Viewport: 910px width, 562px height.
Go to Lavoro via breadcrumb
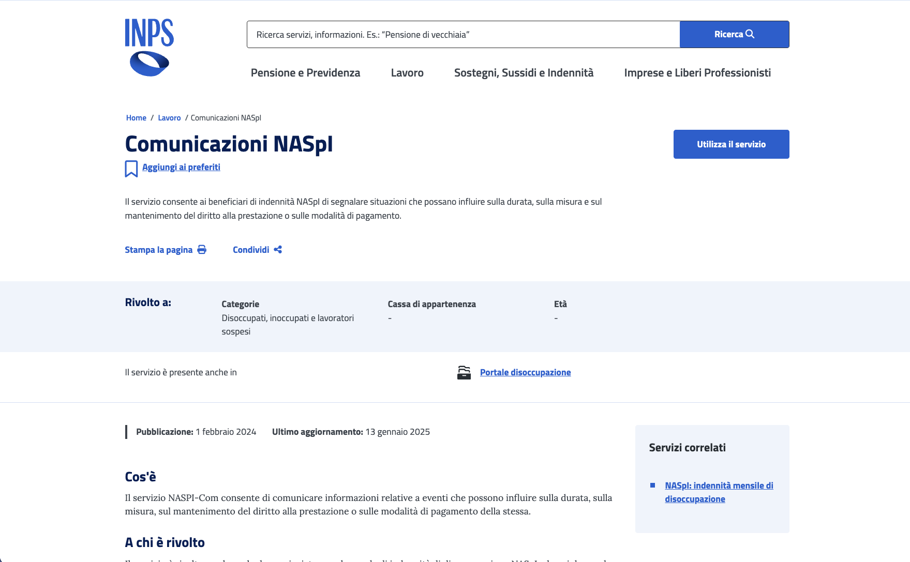[x=169, y=118]
